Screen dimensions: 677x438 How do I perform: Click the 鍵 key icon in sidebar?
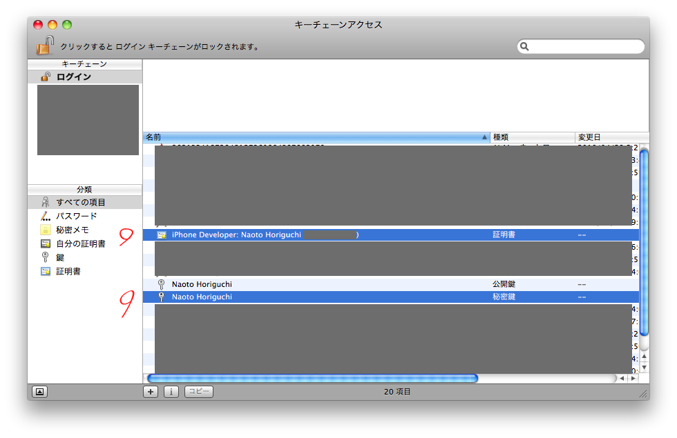(x=46, y=257)
